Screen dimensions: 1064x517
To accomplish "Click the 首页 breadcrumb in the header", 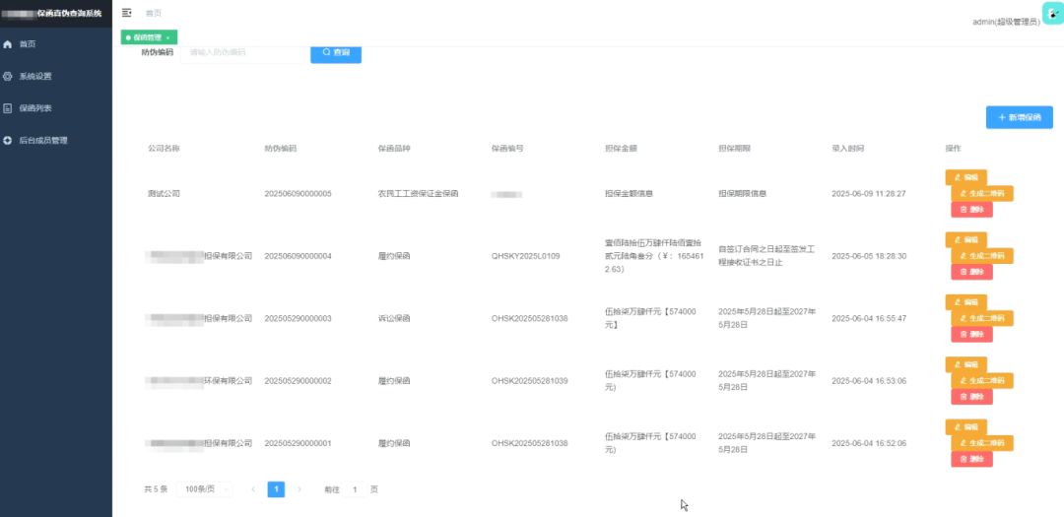I will click(x=154, y=13).
